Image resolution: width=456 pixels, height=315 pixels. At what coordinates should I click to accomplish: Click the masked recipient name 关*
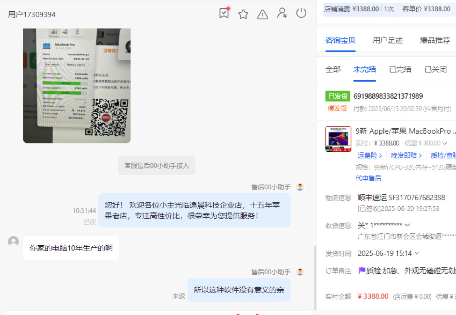(363, 225)
